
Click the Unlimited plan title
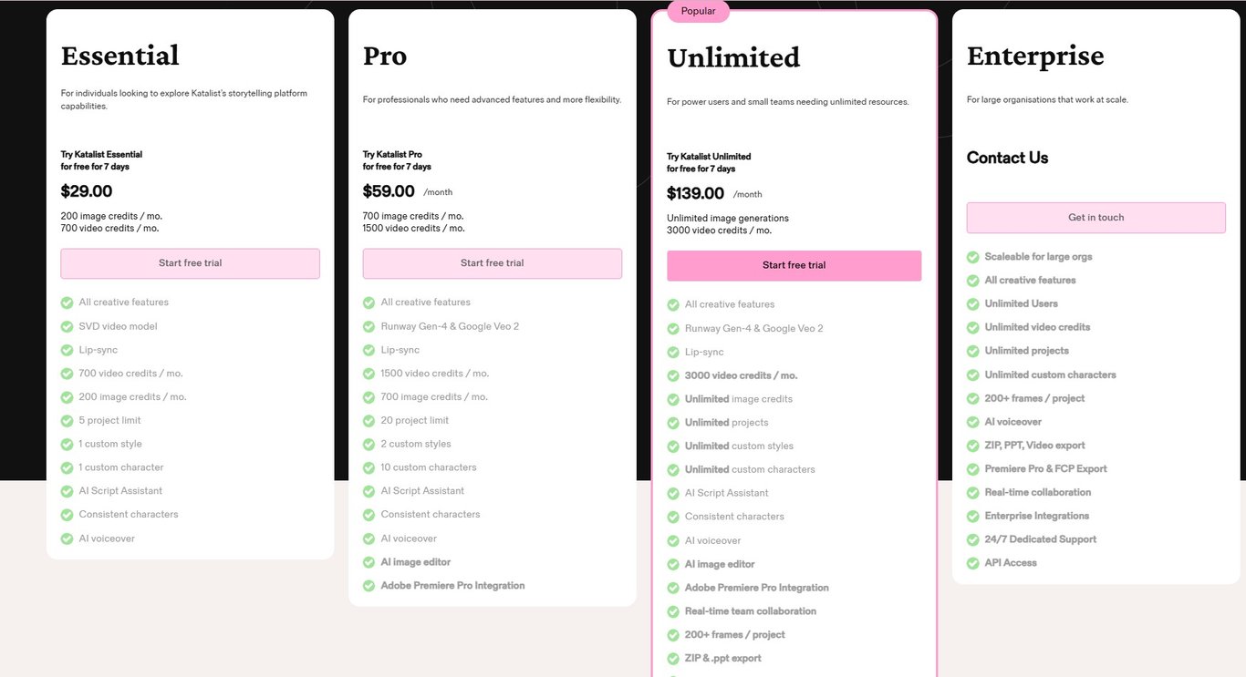[x=733, y=57]
